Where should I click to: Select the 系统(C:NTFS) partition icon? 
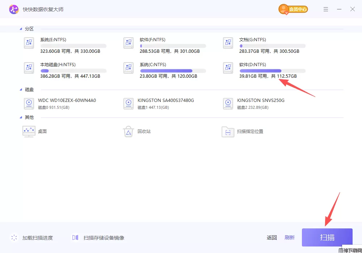(x=129, y=68)
